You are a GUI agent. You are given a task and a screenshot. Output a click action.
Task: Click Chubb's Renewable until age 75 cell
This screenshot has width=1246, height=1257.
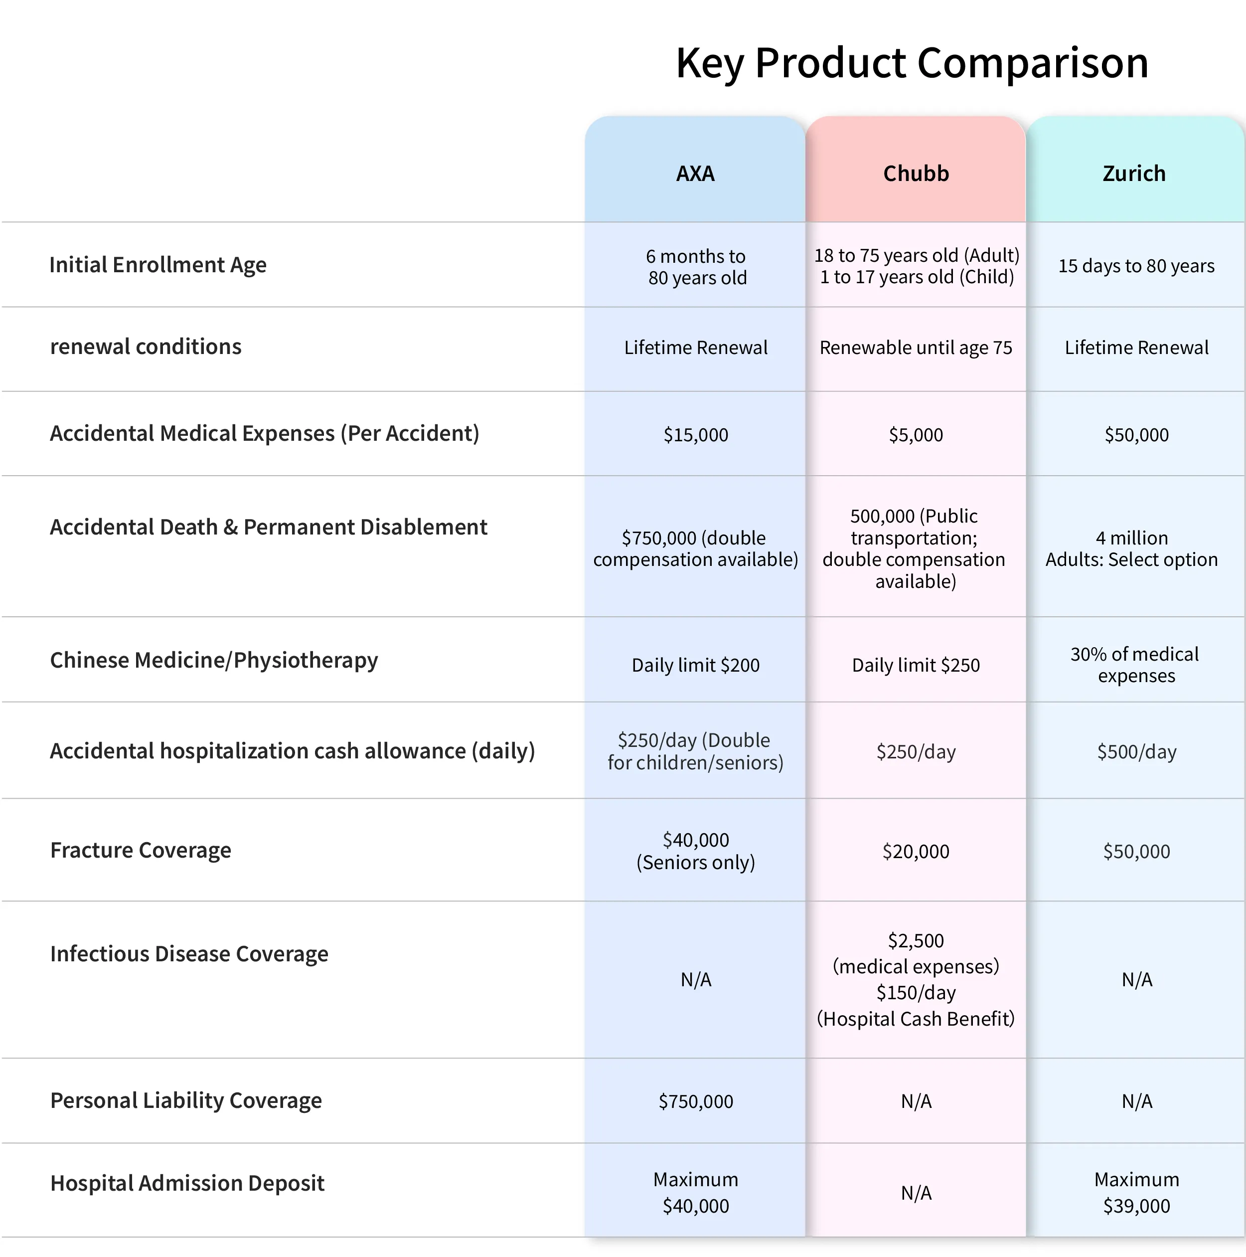pyautogui.click(x=916, y=348)
